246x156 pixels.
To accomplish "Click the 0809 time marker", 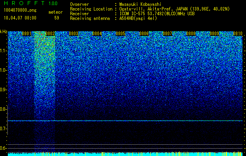I will (x=214, y=34).
